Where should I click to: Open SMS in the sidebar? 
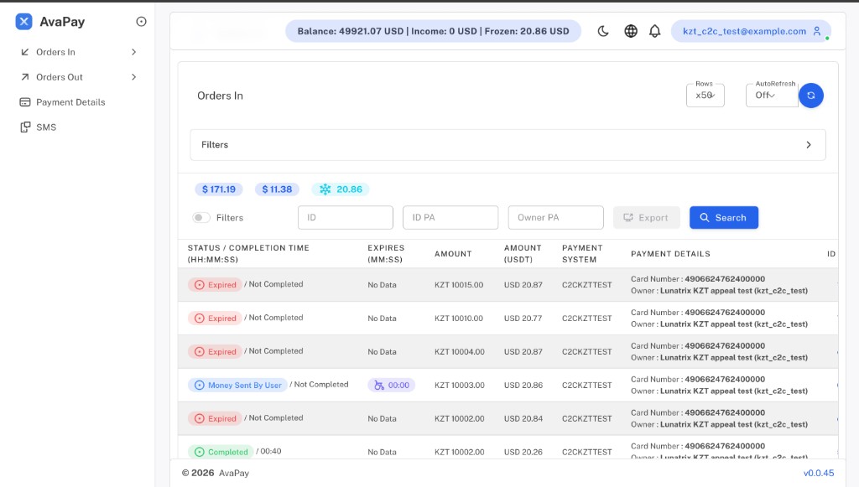46,127
